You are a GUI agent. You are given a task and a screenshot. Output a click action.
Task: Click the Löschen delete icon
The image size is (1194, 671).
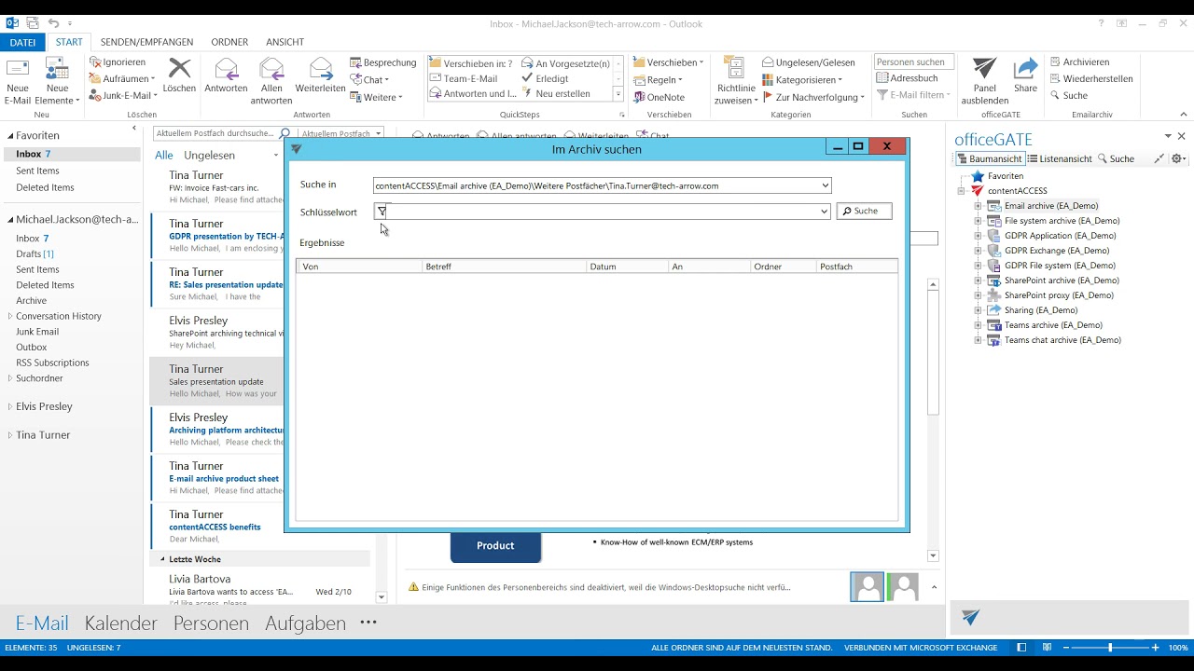click(x=179, y=76)
